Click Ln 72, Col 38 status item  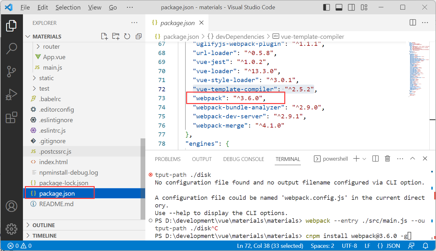click(x=270, y=246)
